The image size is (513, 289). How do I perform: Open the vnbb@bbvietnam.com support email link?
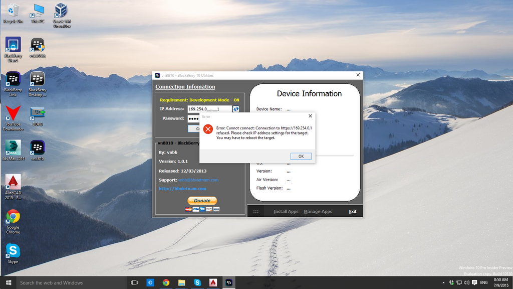pos(198,180)
